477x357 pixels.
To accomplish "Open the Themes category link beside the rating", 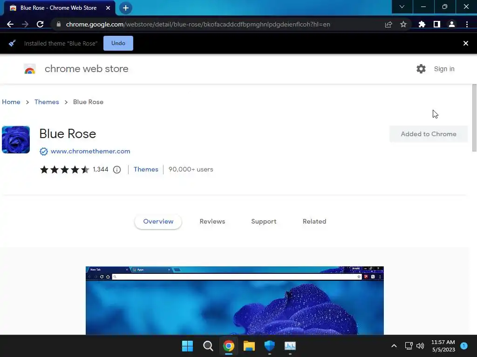I will coord(146,169).
